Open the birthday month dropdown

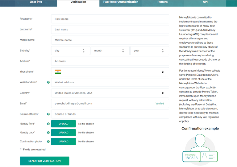[110, 51]
